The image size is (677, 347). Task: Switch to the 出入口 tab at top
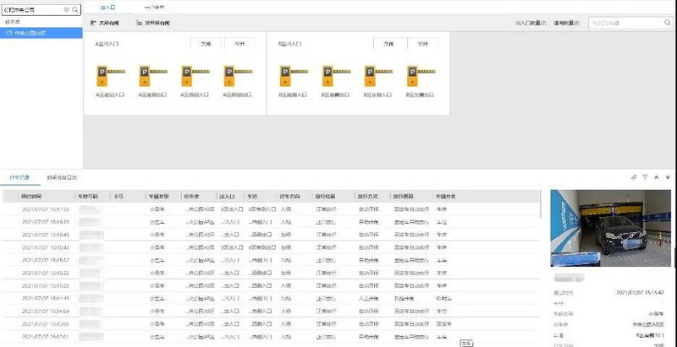click(107, 6)
